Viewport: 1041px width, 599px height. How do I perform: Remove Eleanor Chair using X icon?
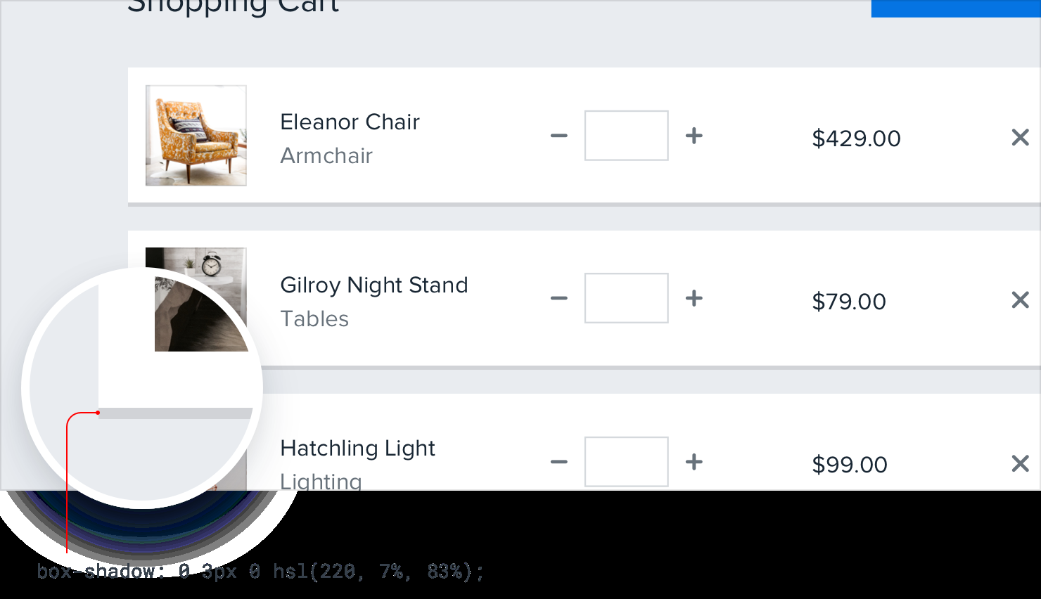pyautogui.click(x=1020, y=137)
